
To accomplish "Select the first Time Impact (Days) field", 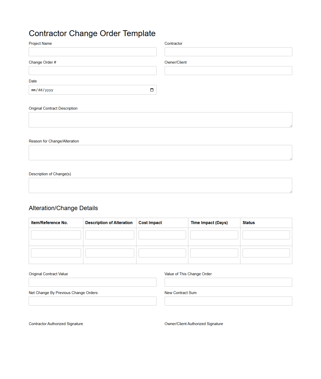I will (214, 235).
